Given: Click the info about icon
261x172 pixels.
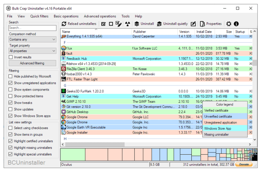Looking at the screenshot, I should click(236, 24).
